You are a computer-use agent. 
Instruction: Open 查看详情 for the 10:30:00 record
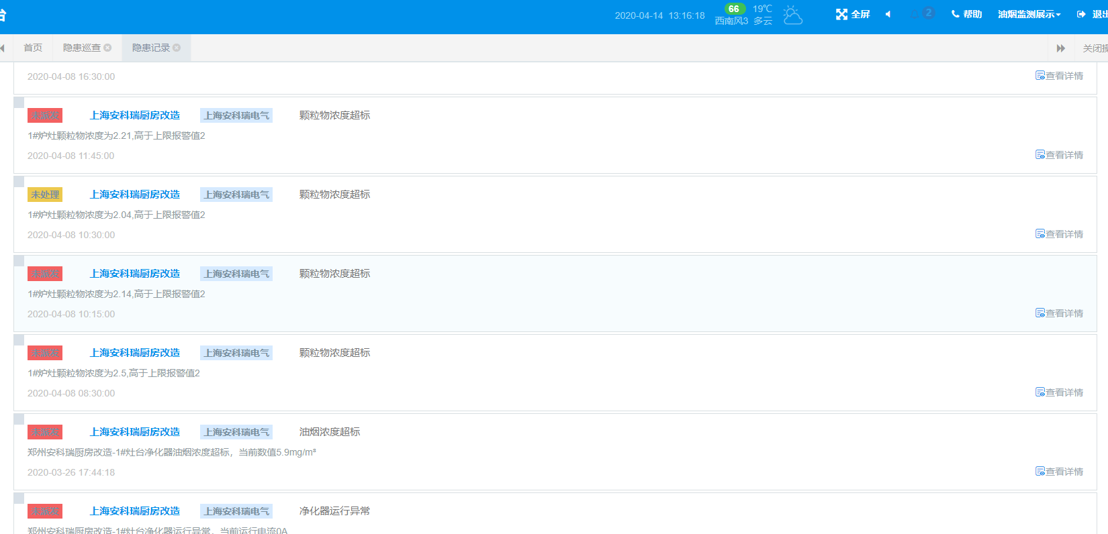click(x=1059, y=234)
